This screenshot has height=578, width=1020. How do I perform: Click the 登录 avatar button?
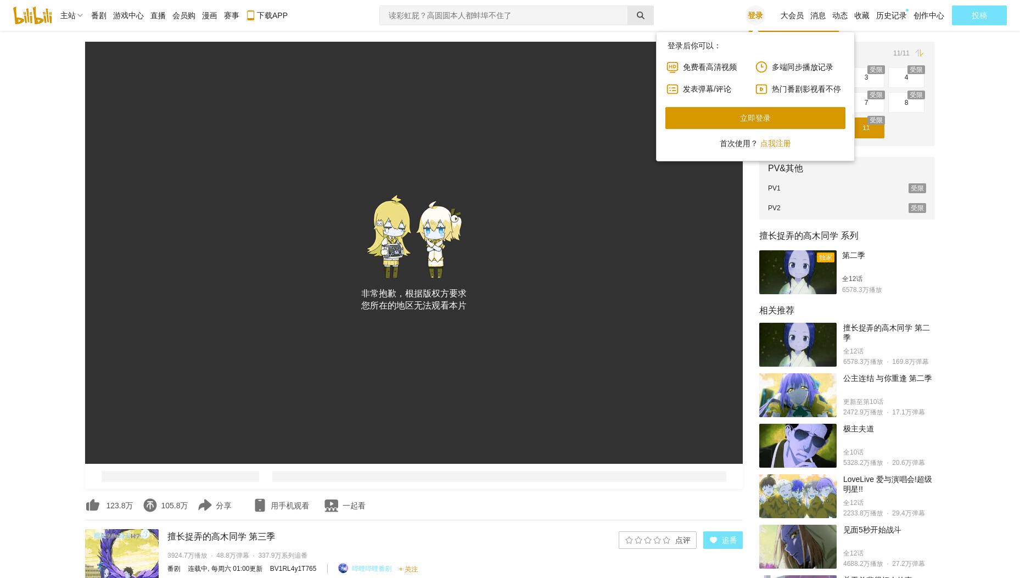coord(755,15)
